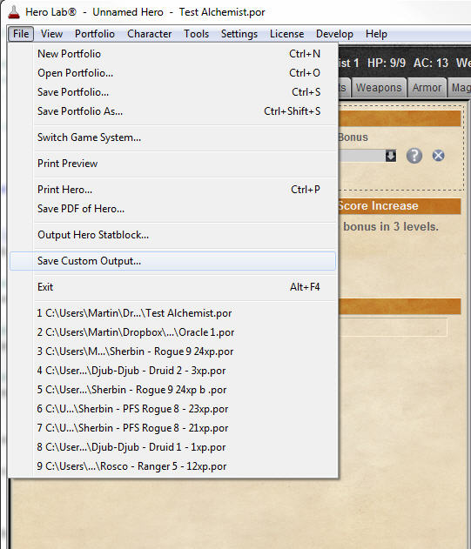This screenshot has height=549, width=471.
Task: Open the Character menu
Action: [149, 34]
